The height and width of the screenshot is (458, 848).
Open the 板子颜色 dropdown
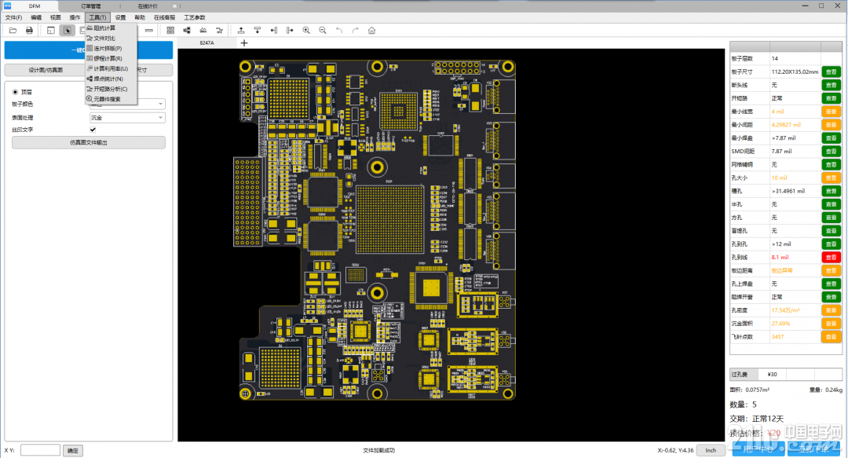(127, 104)
